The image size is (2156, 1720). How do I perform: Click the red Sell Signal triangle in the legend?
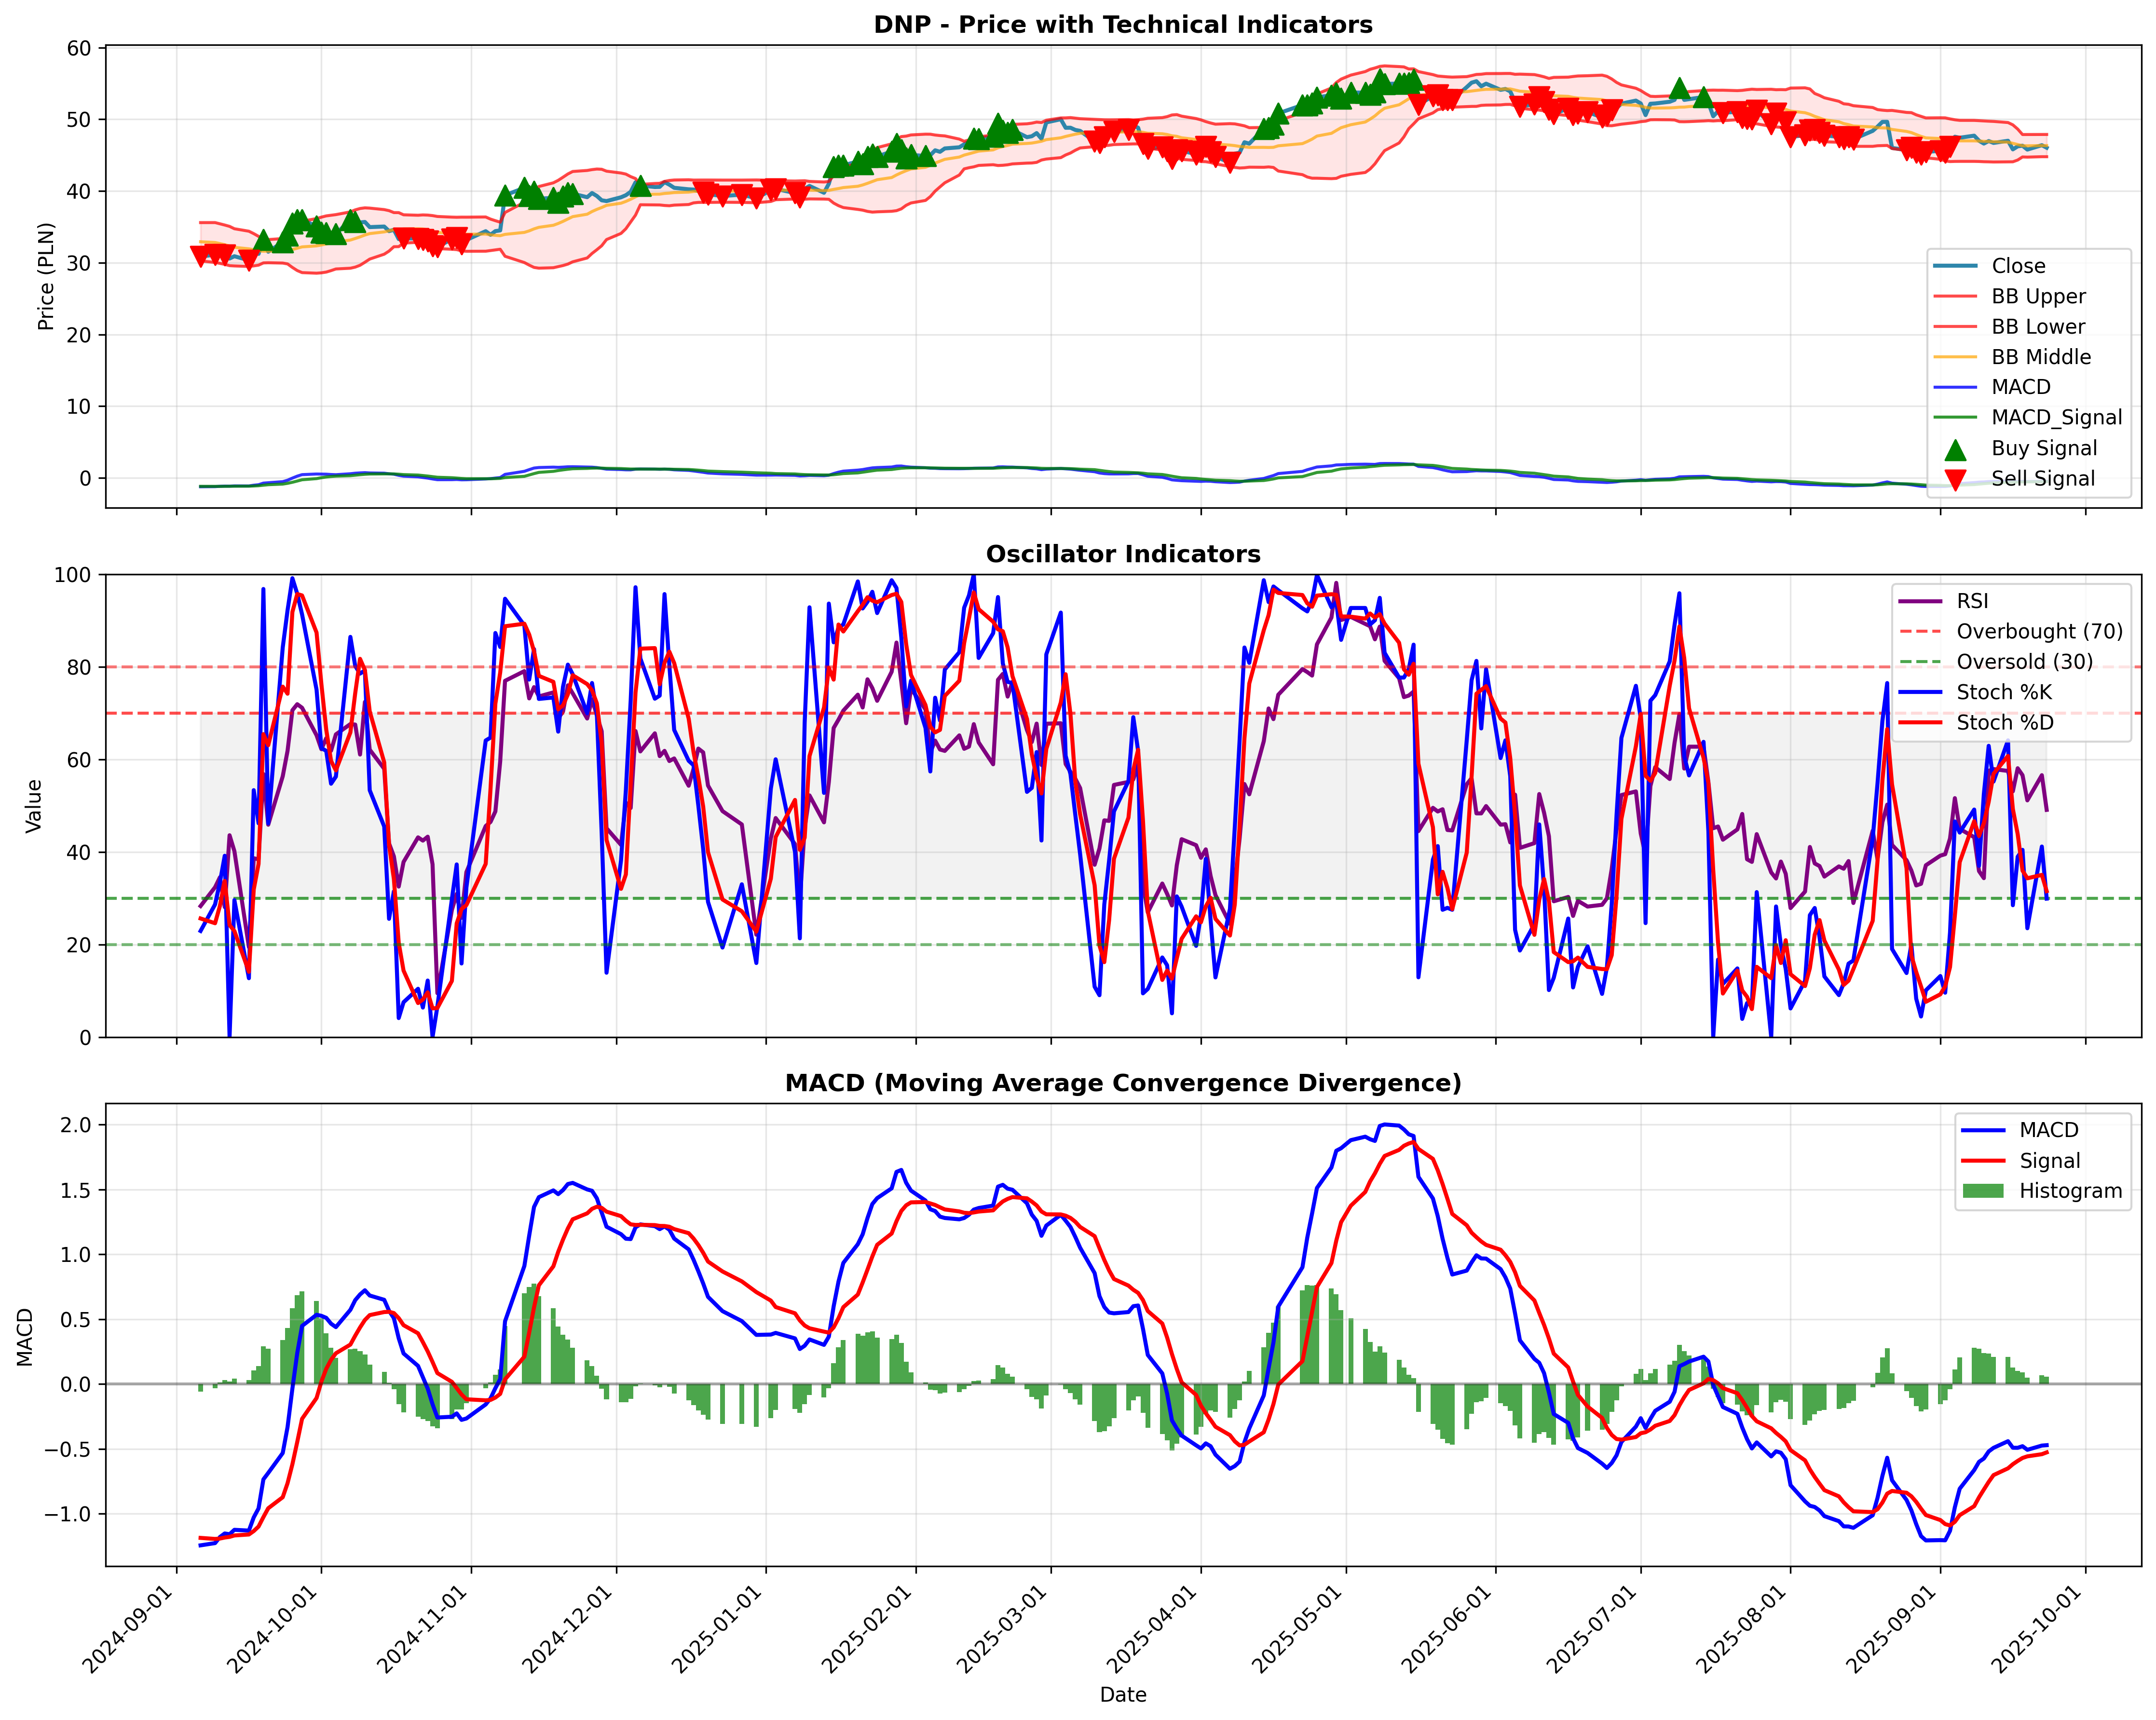1955,480
